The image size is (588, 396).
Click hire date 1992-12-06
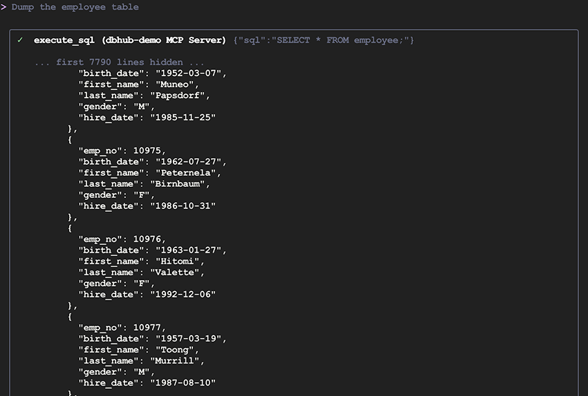coord(183,295)
